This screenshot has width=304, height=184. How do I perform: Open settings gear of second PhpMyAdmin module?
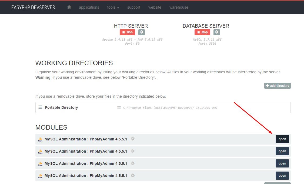[133, 151]
